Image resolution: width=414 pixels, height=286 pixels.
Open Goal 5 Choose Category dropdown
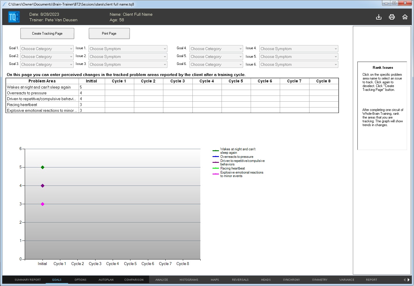point(216,57)
